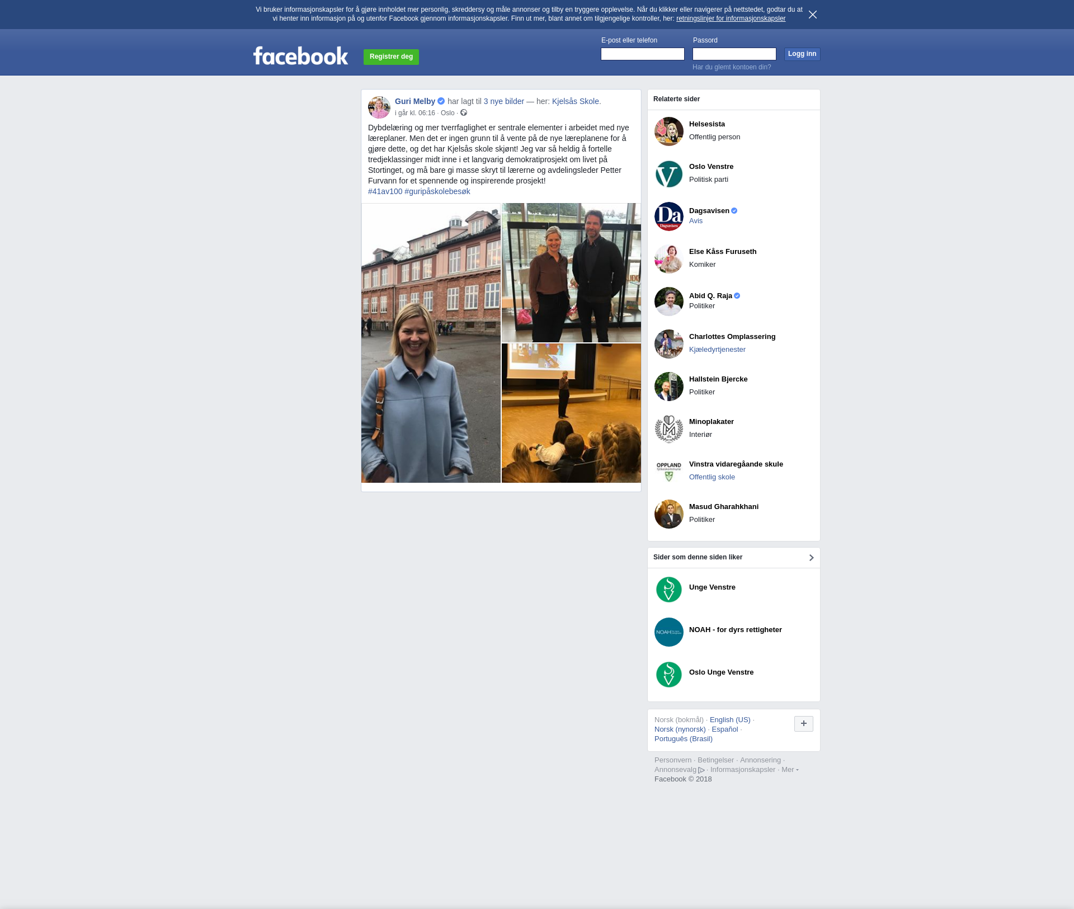This screenshot has width=1074, height=909.
Task: Open Hallstein Bjercke name link
Action: [x=718, y=379]
